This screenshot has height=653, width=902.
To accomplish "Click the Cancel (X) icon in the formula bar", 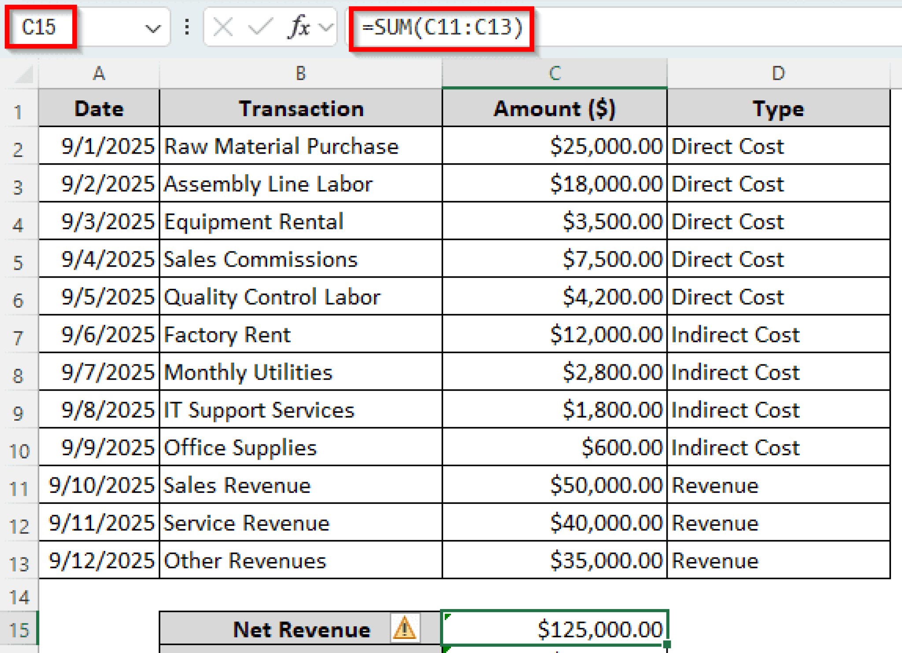I will click(x=222, y=27).
